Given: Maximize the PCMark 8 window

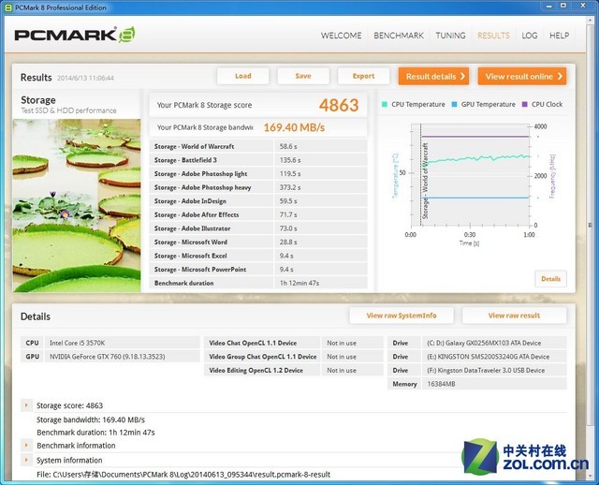Looking at the screenshot, I should [563, 7].
